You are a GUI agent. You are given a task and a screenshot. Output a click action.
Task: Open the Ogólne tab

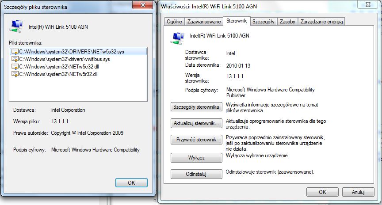175,22
